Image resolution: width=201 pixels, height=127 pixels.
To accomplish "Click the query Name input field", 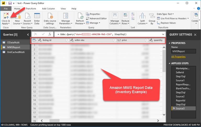I will point(183,51).
